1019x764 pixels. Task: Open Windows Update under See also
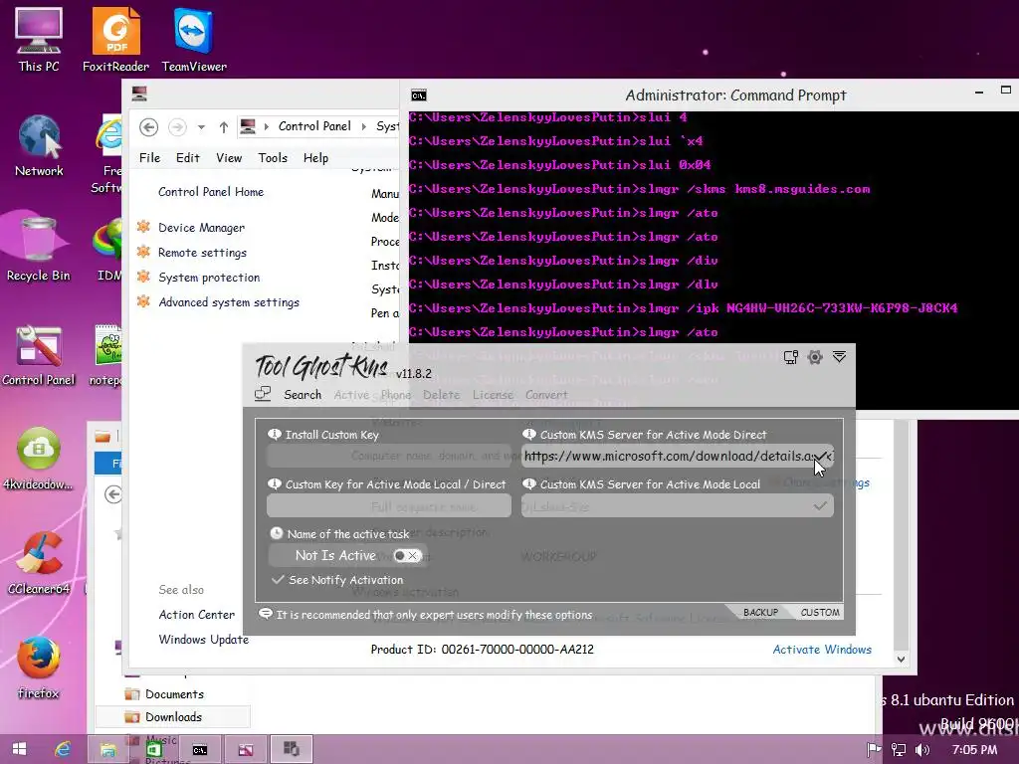click(x=203, y=640)
